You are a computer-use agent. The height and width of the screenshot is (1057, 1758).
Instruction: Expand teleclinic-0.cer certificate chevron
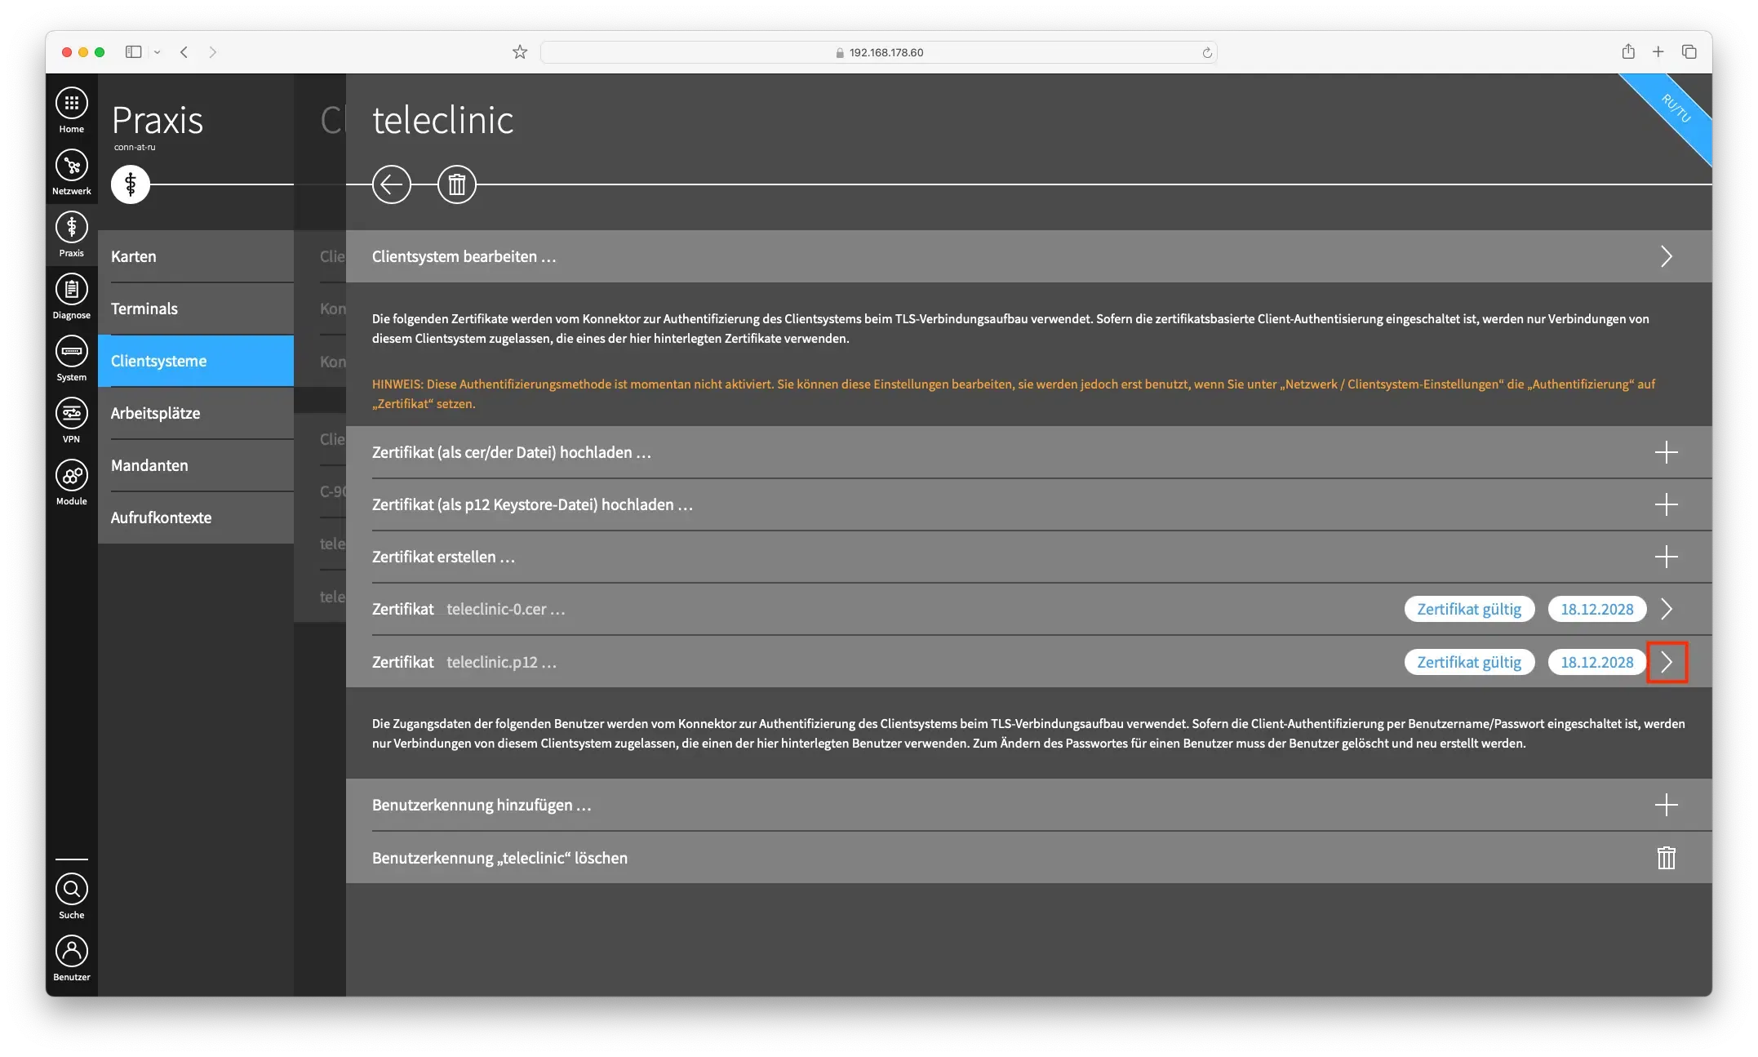(1667, 609)
